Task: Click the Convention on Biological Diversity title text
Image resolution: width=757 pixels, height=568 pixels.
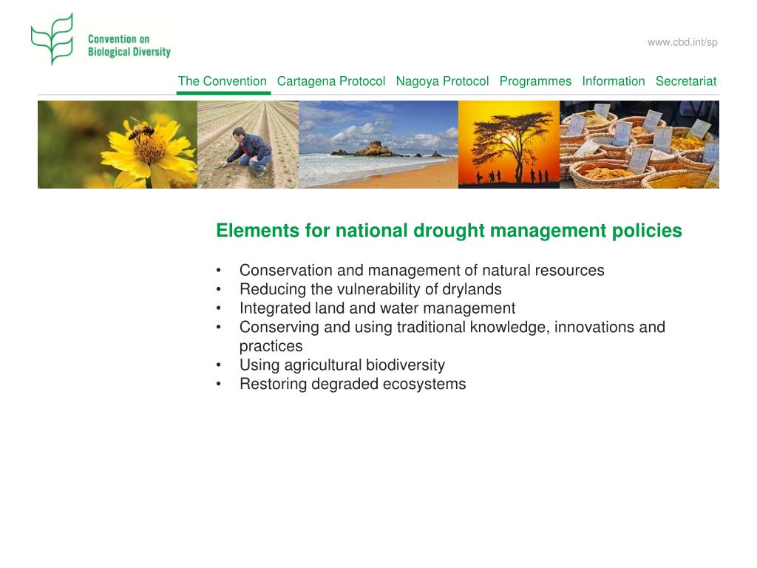Action: pos(129,45)
